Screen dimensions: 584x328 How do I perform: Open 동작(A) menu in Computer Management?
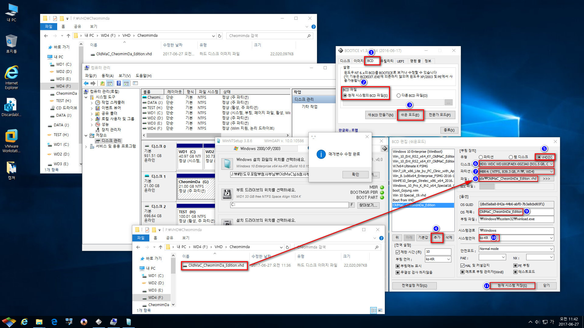pyautogui.click(x=107, y=76)
